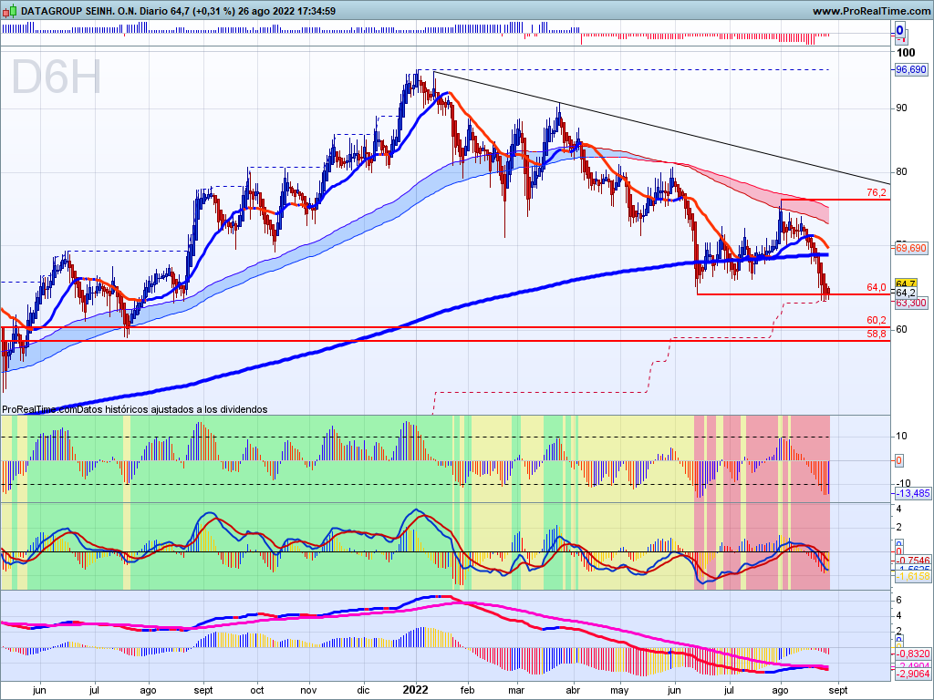
Task: Click the 100 price scale label
Action: (906, 53)
